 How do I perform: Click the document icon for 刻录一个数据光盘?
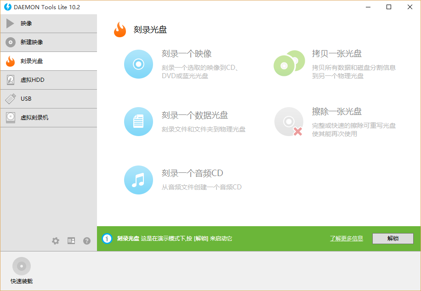click(138, 122)
